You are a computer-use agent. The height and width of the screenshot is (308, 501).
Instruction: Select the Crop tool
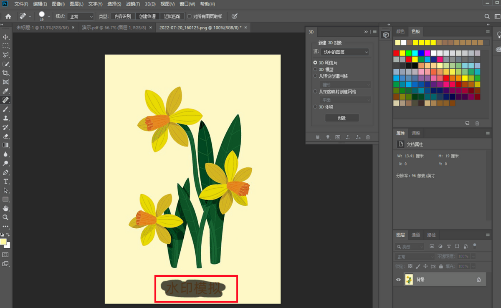6,73
